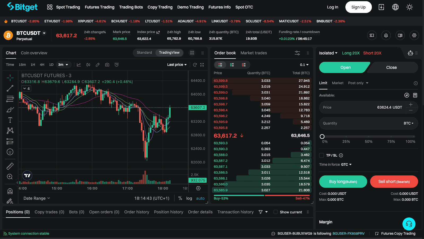This screenshot has width=424, height=239.
Task: Select the text annotation tool
Action: [10, 120]
